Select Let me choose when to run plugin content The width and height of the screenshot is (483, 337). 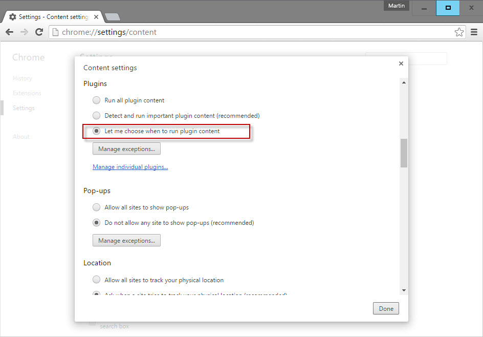pyautogui.click(x=96, y=131)
